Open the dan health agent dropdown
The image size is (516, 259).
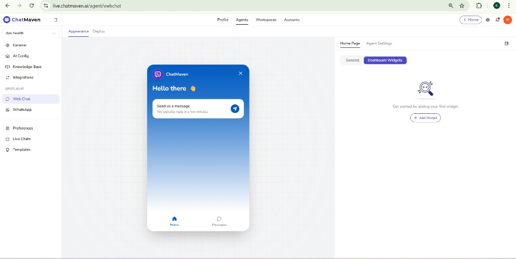(x=31, y=33)
